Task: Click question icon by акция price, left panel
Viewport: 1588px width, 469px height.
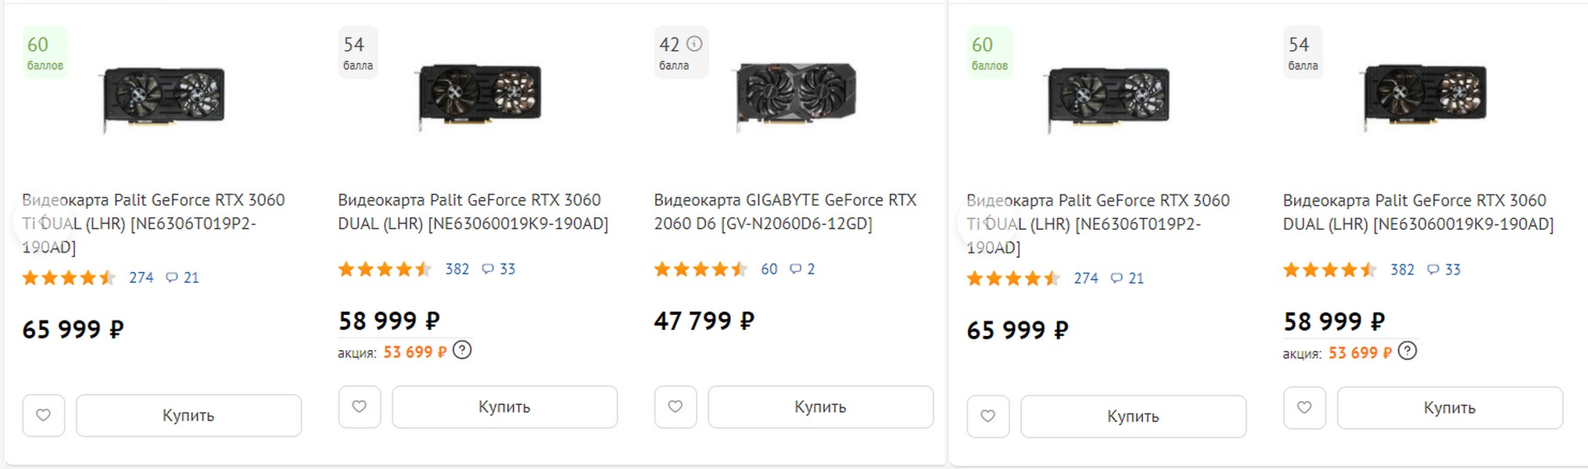Action: pos(462,350)
